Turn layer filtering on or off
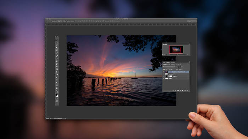The image size is (248, 139). click(182, 65)
